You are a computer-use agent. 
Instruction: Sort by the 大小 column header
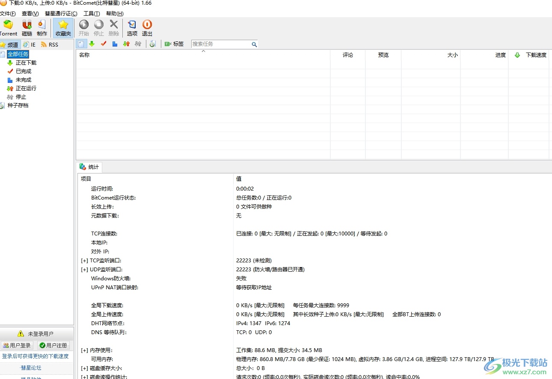(x=431, y=55)
